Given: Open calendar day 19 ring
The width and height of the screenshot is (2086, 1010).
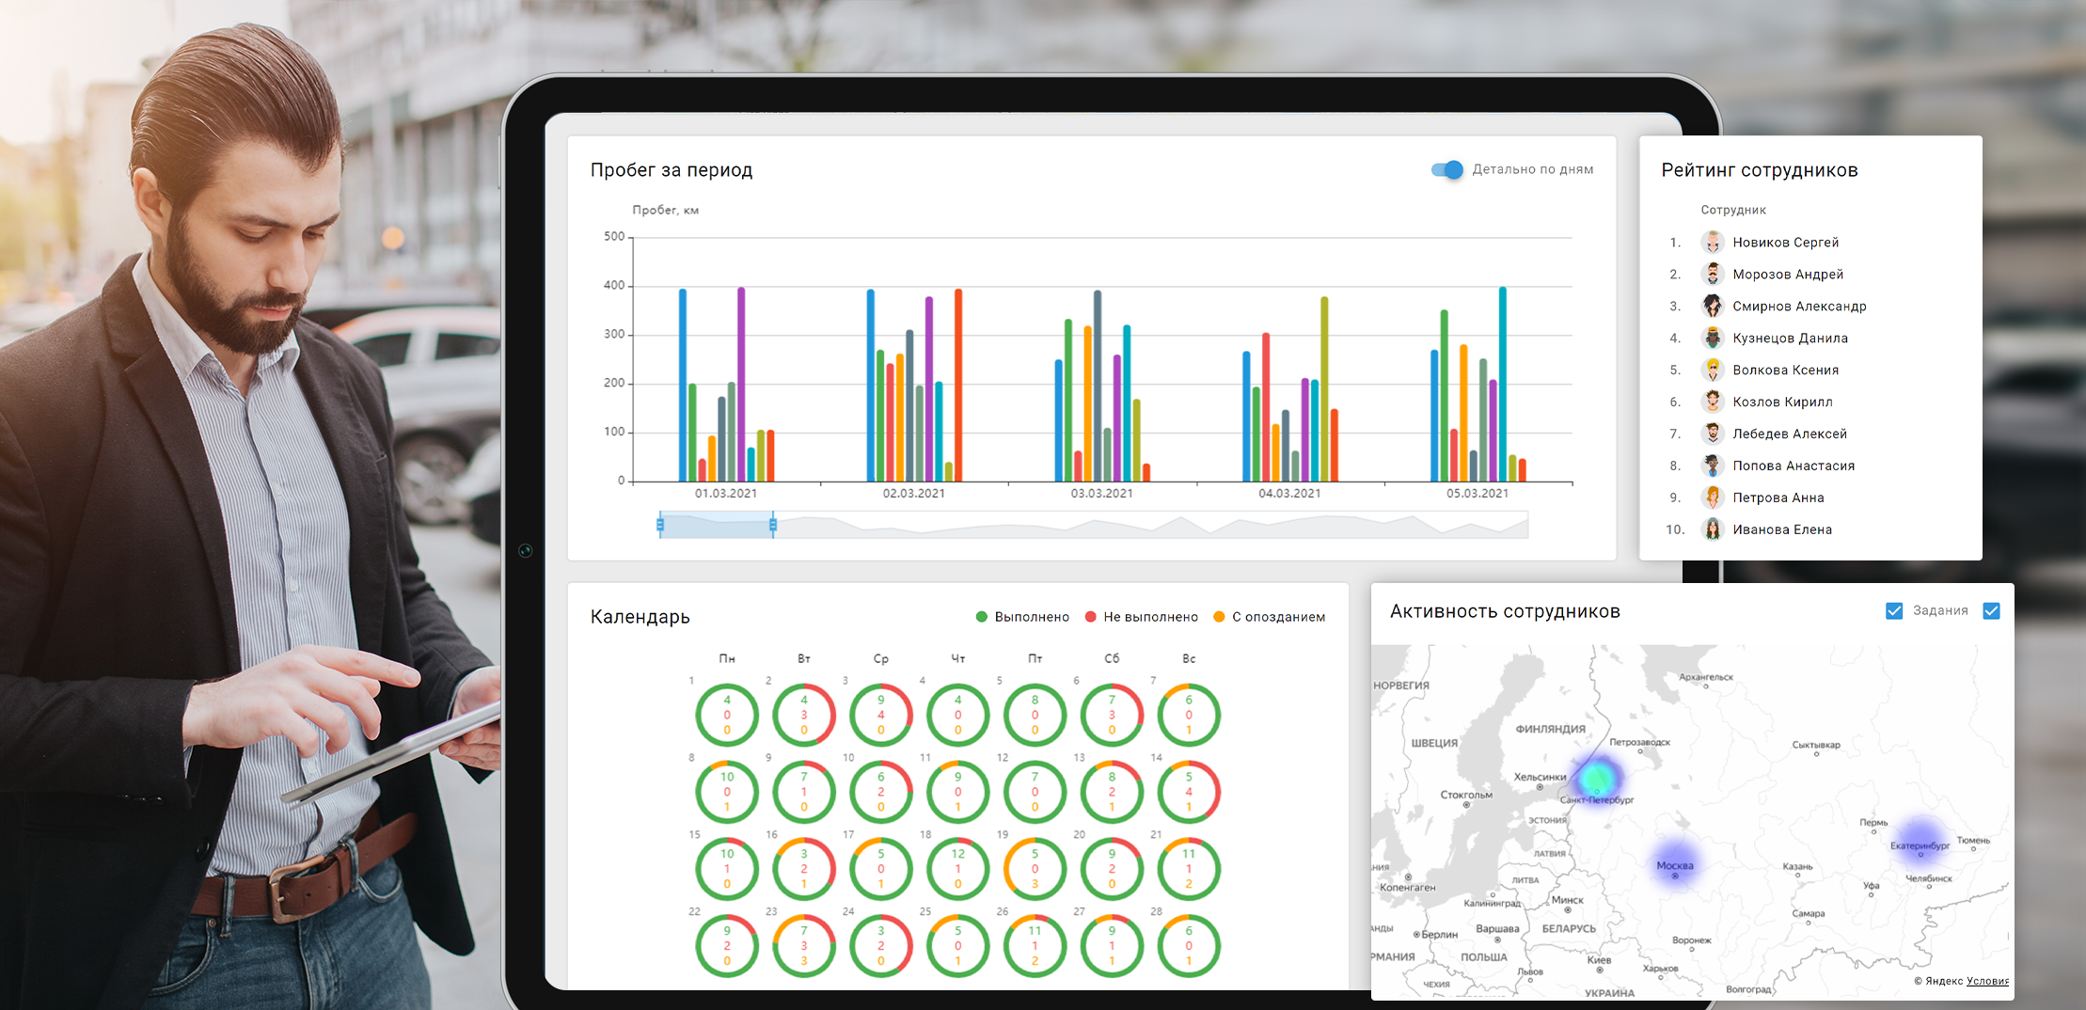Looking at the screenshot, I should point(1035,870).
